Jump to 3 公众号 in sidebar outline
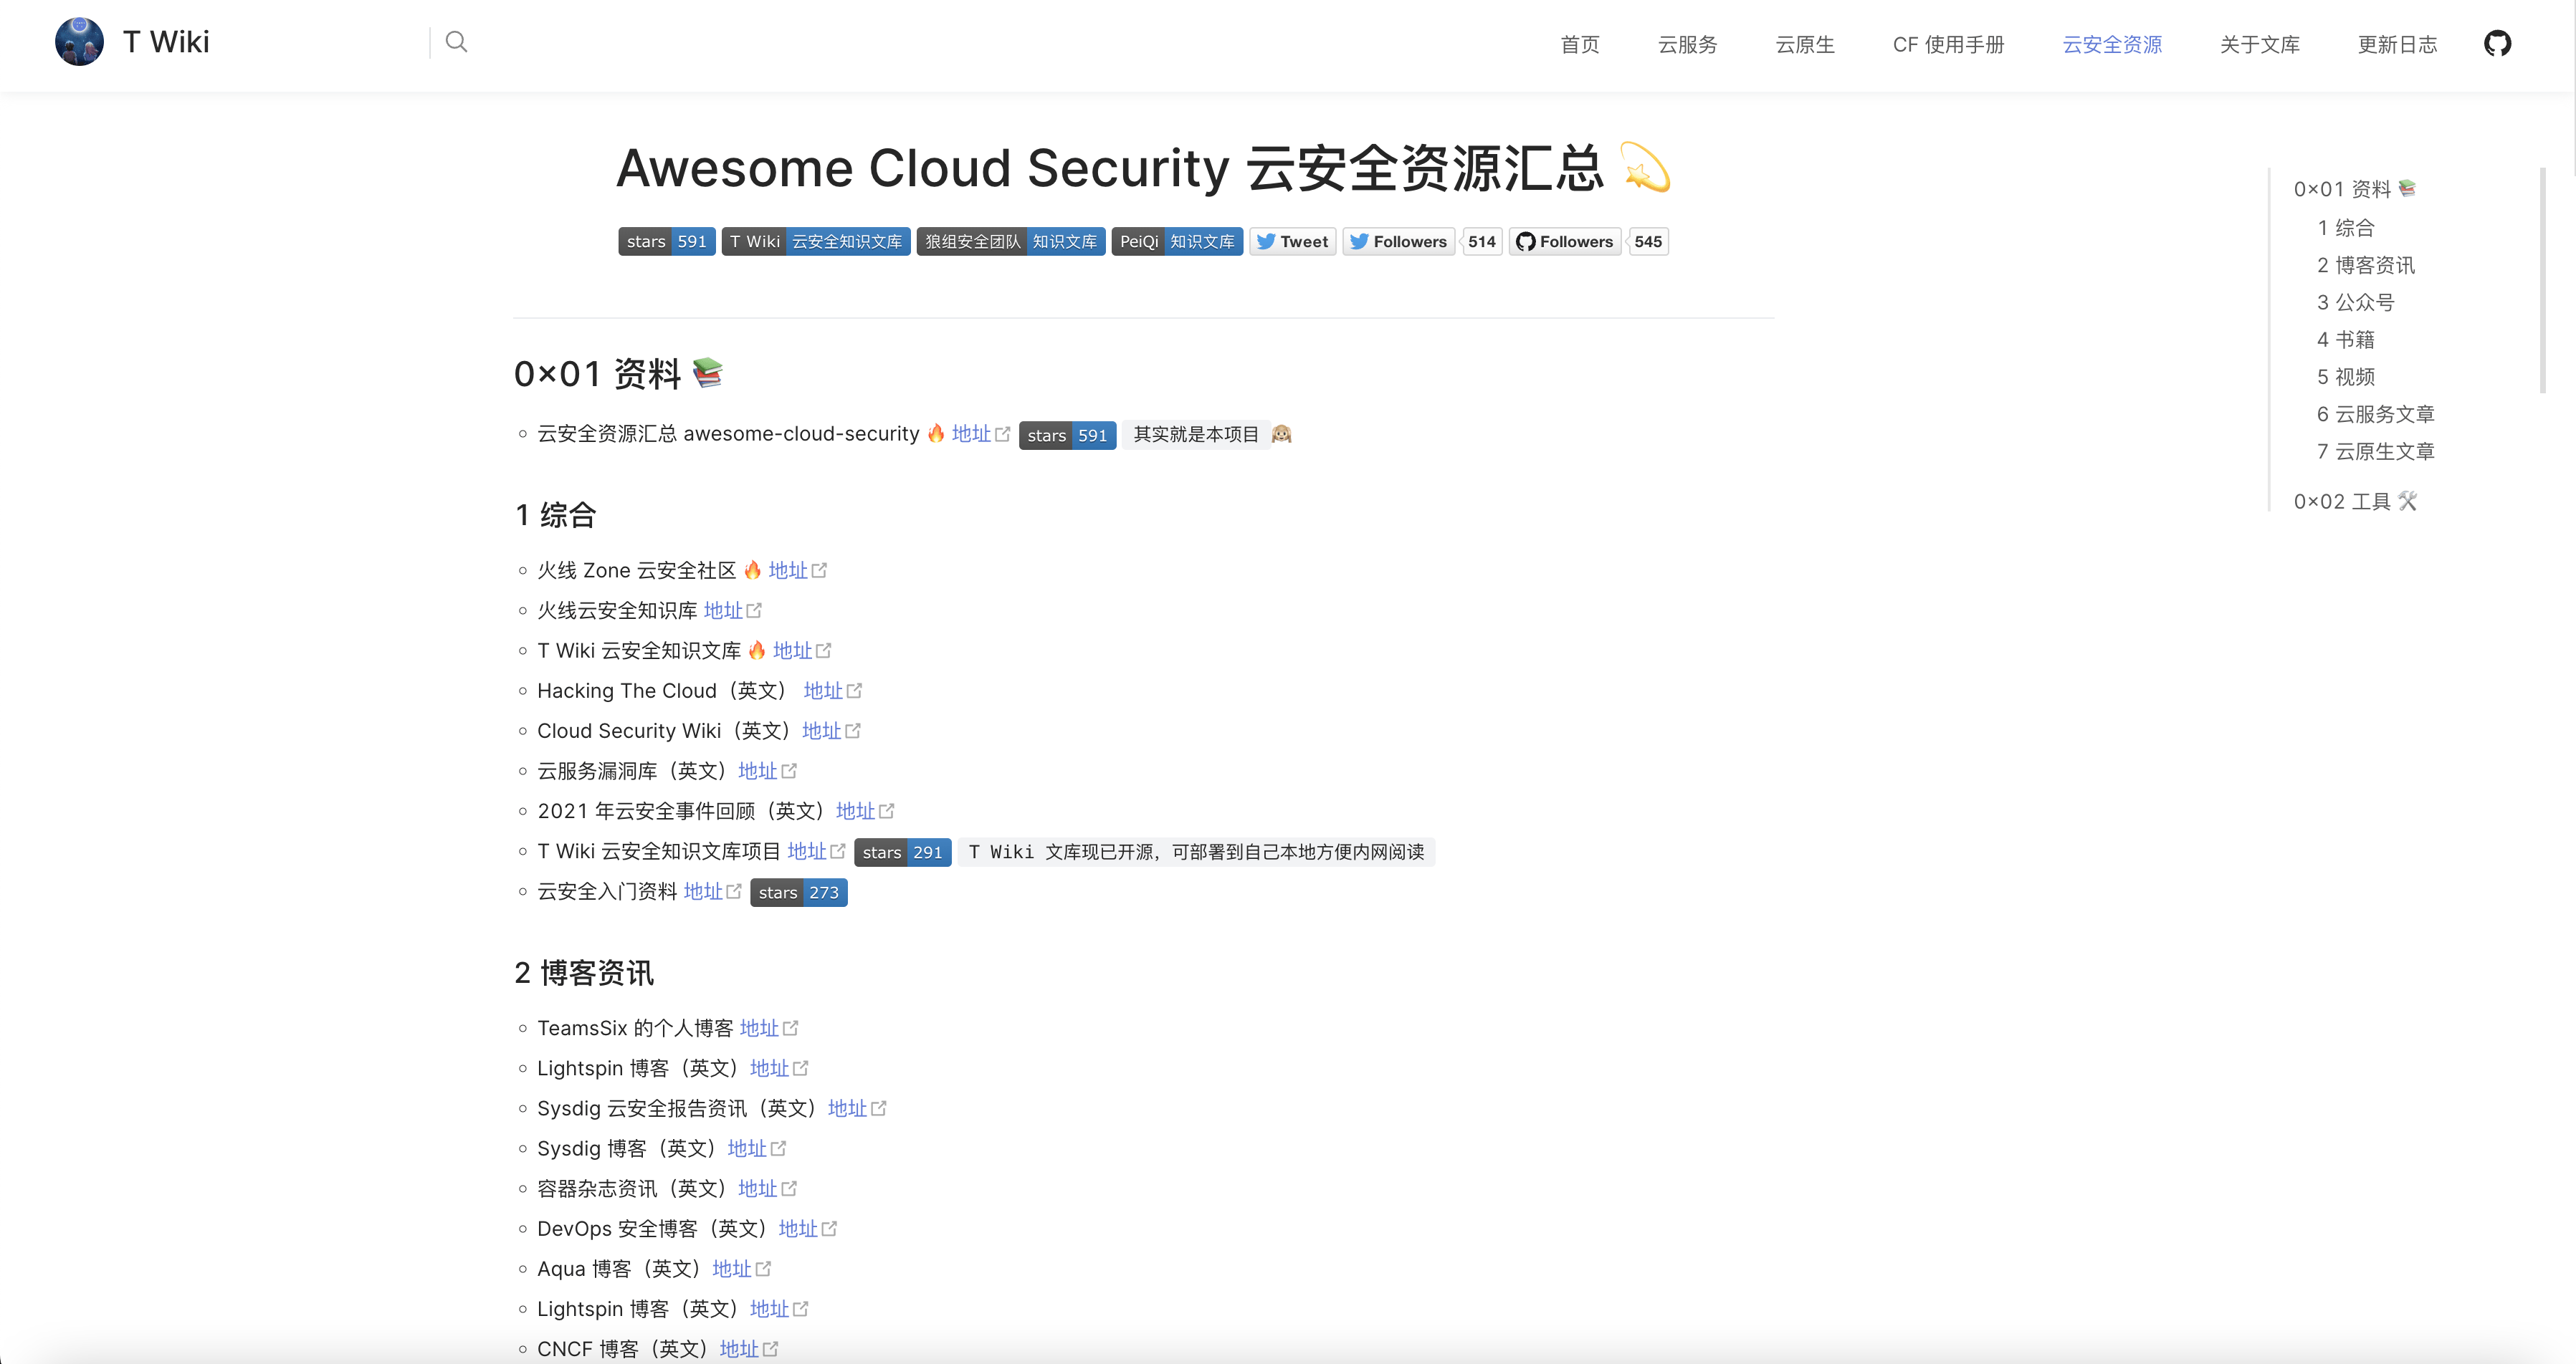2576x1364 pixels. pos(2355,302)
